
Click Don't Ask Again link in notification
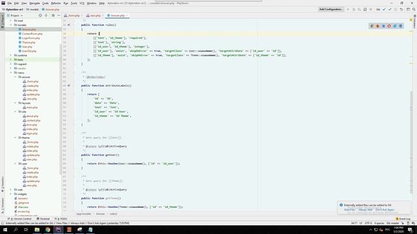pyautogui.click(x=385, y=209)
